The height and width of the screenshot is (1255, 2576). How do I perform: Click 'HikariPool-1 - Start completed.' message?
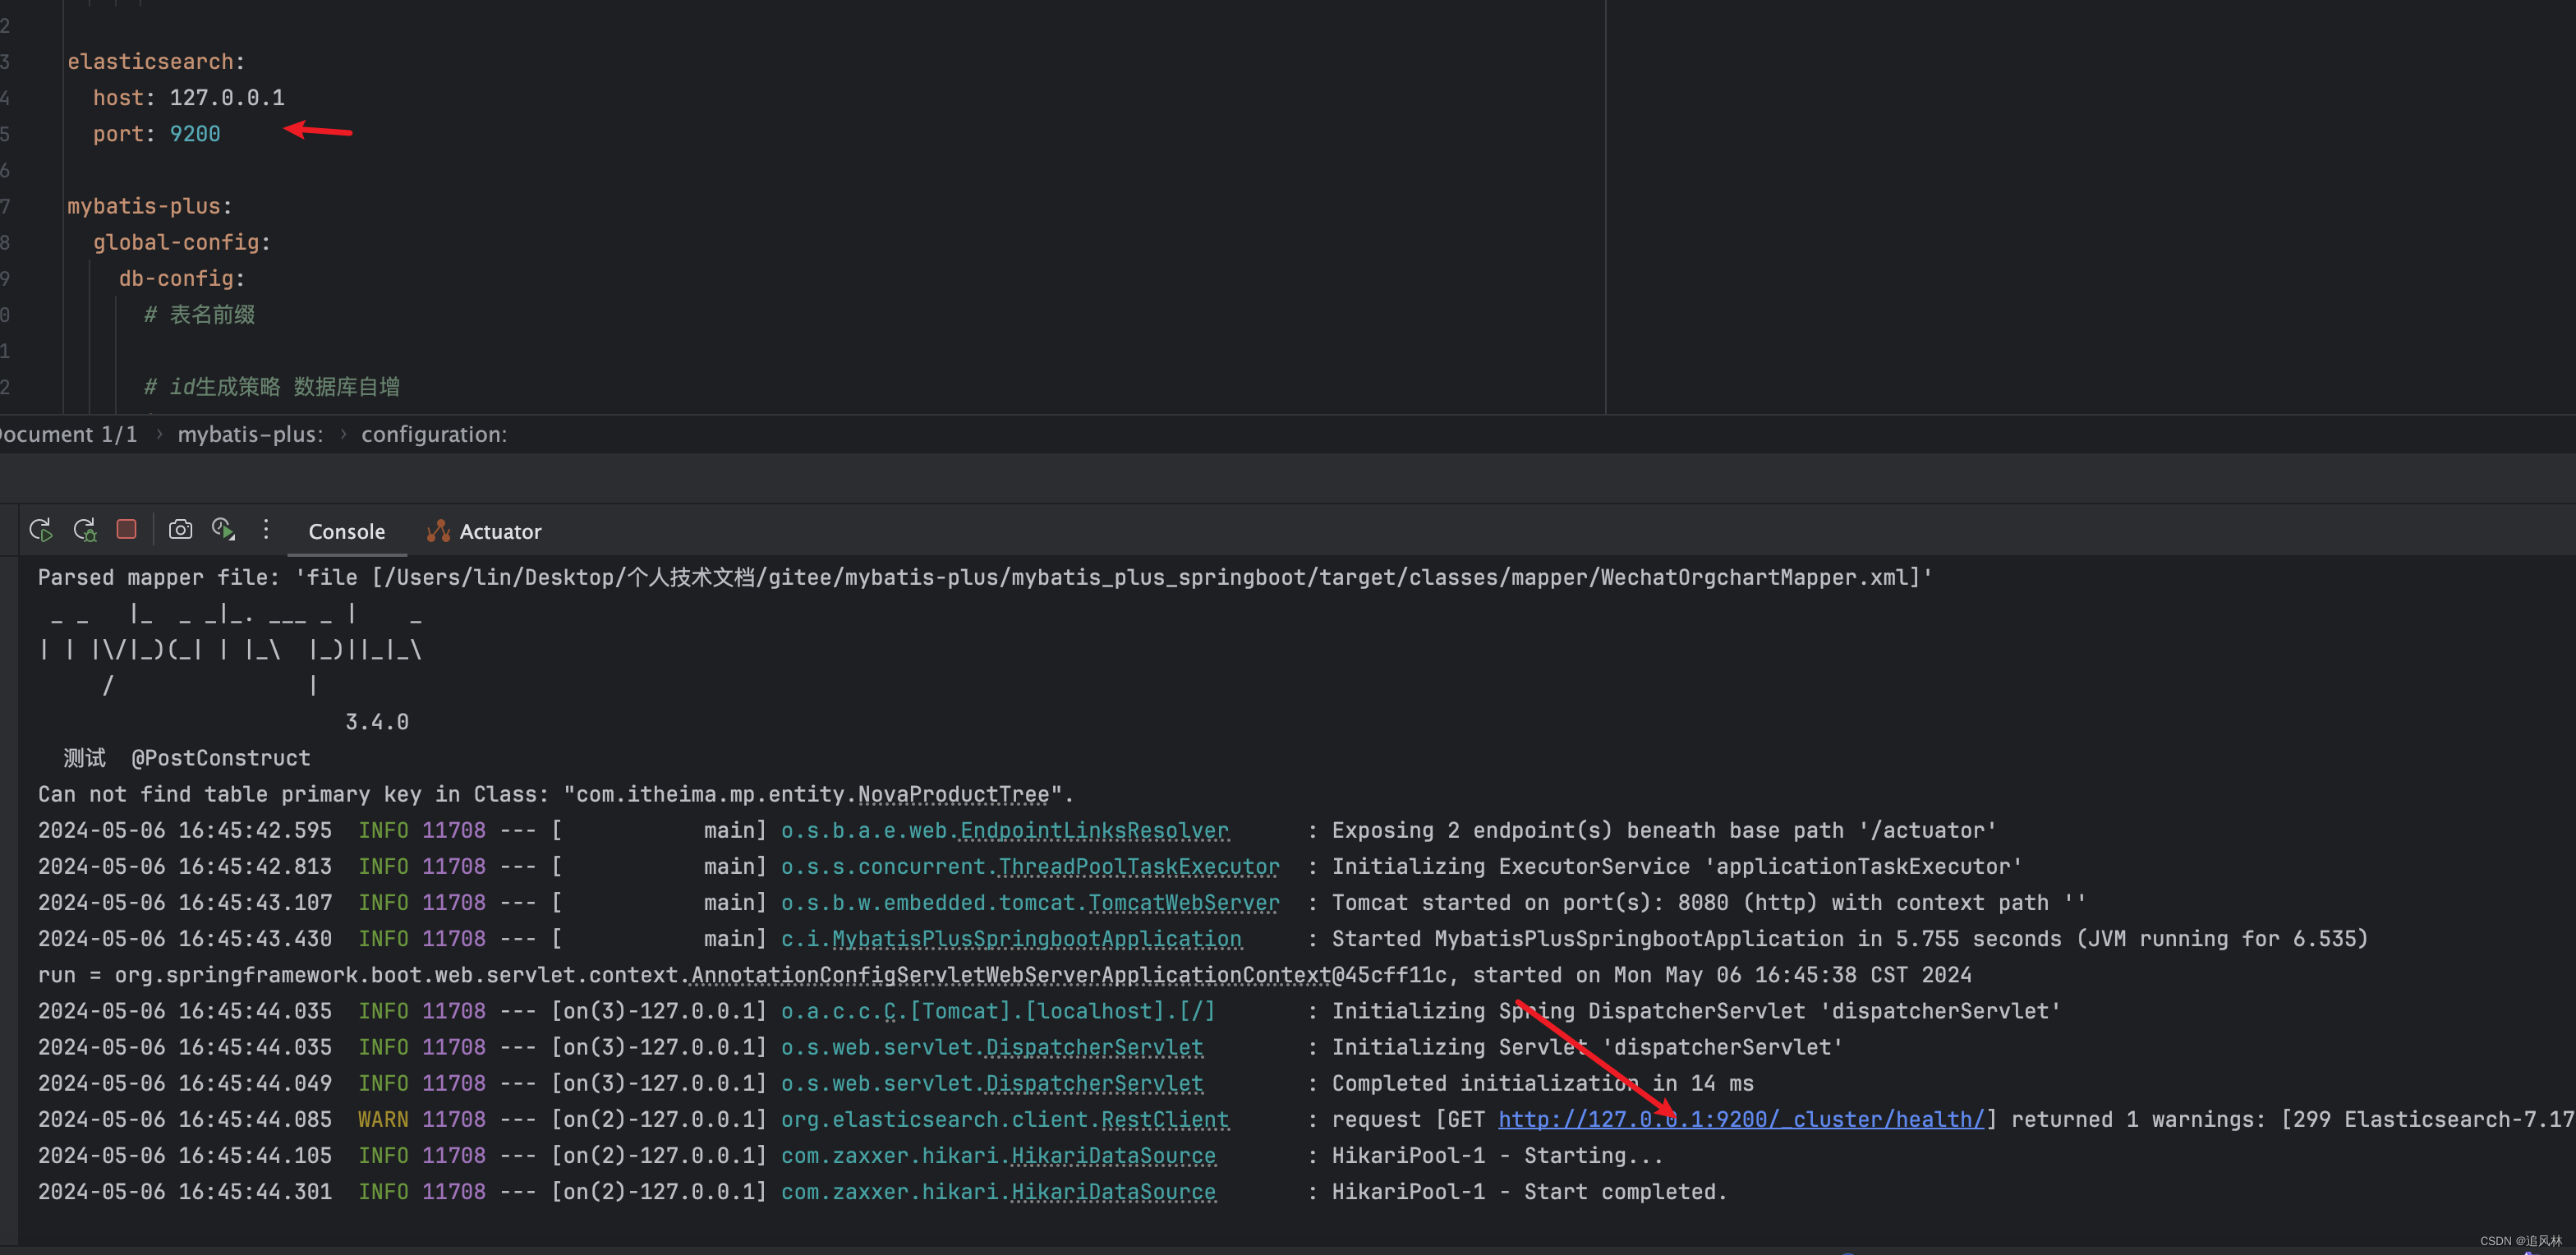pos(1529,1191)
